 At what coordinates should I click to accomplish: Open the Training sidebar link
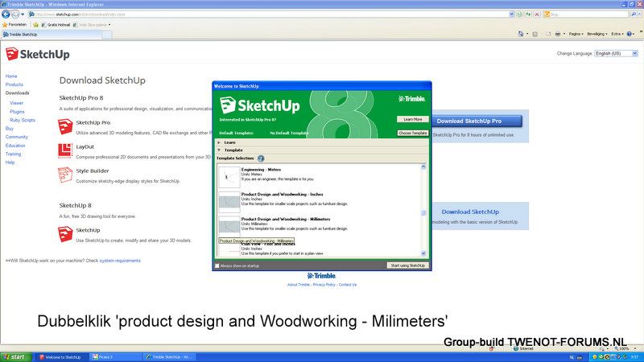coord(13,154)
